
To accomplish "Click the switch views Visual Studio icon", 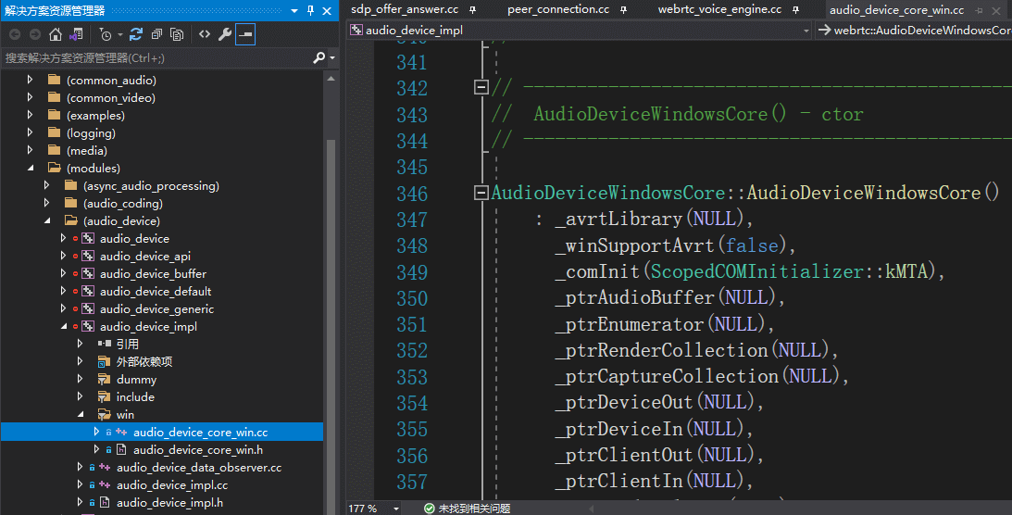I will (x=76, y=34).
